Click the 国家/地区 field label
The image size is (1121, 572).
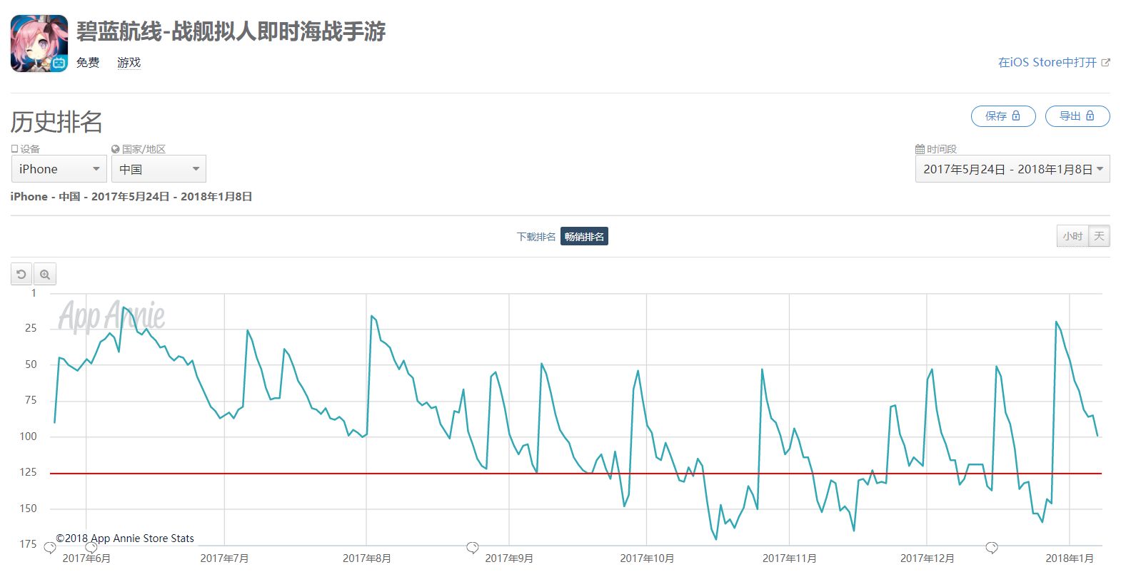click(144, 149)
